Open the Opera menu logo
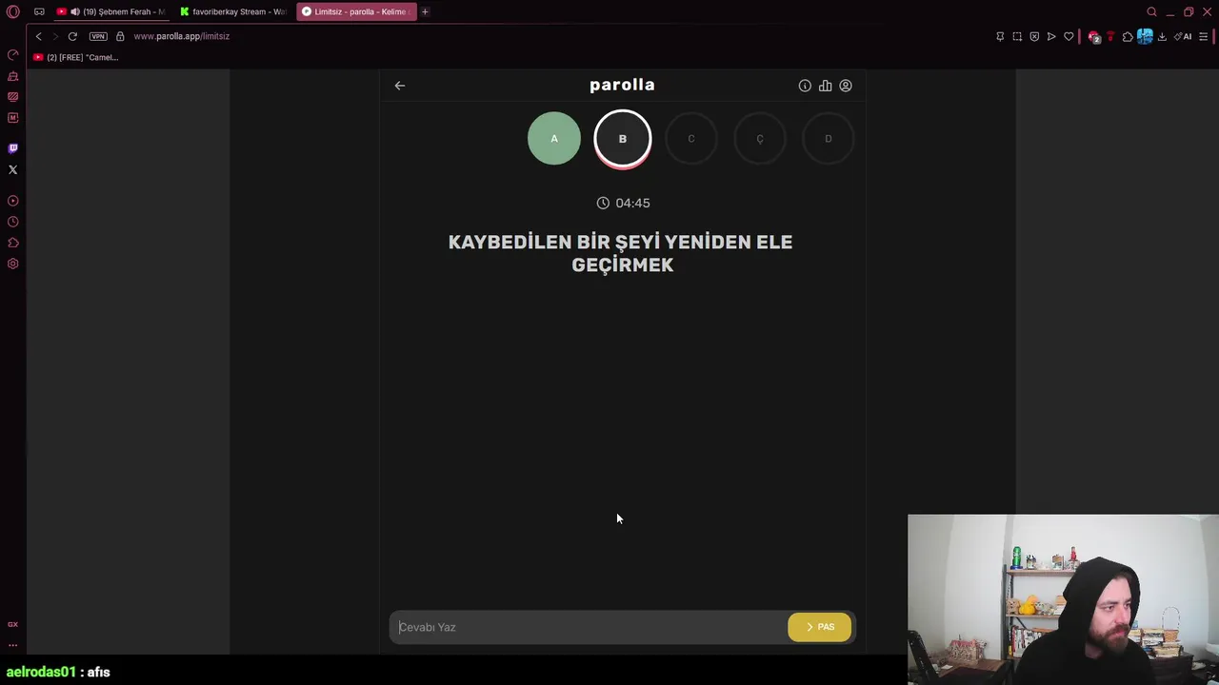Image resolution: width=1219 pixels, height=685 pixels. pyautogui.click(x=12, y=11)
